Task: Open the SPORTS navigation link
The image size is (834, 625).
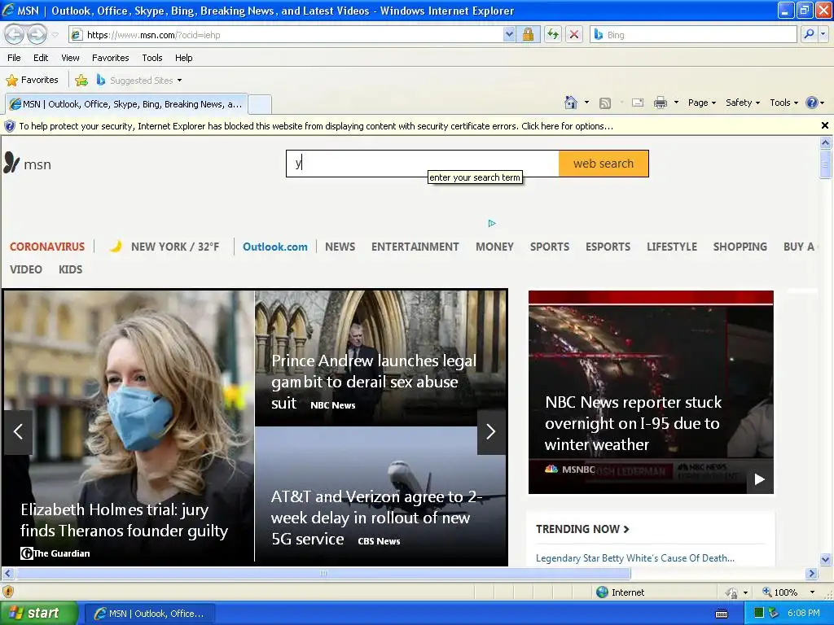Action: 550,247
